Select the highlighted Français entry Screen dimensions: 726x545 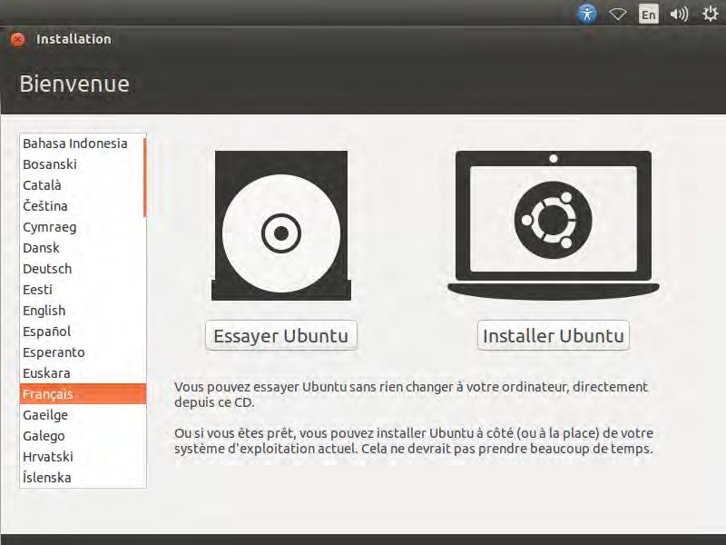click(48, 394)
